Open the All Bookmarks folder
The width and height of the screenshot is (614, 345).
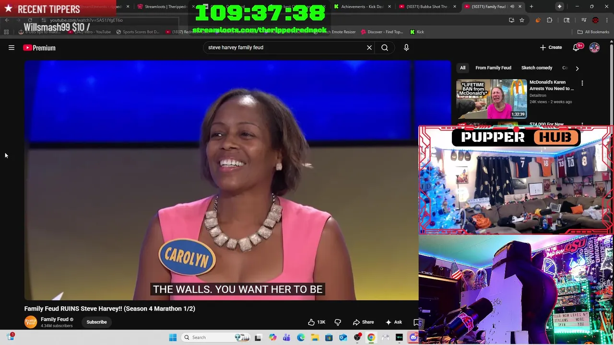coord(593,32)
